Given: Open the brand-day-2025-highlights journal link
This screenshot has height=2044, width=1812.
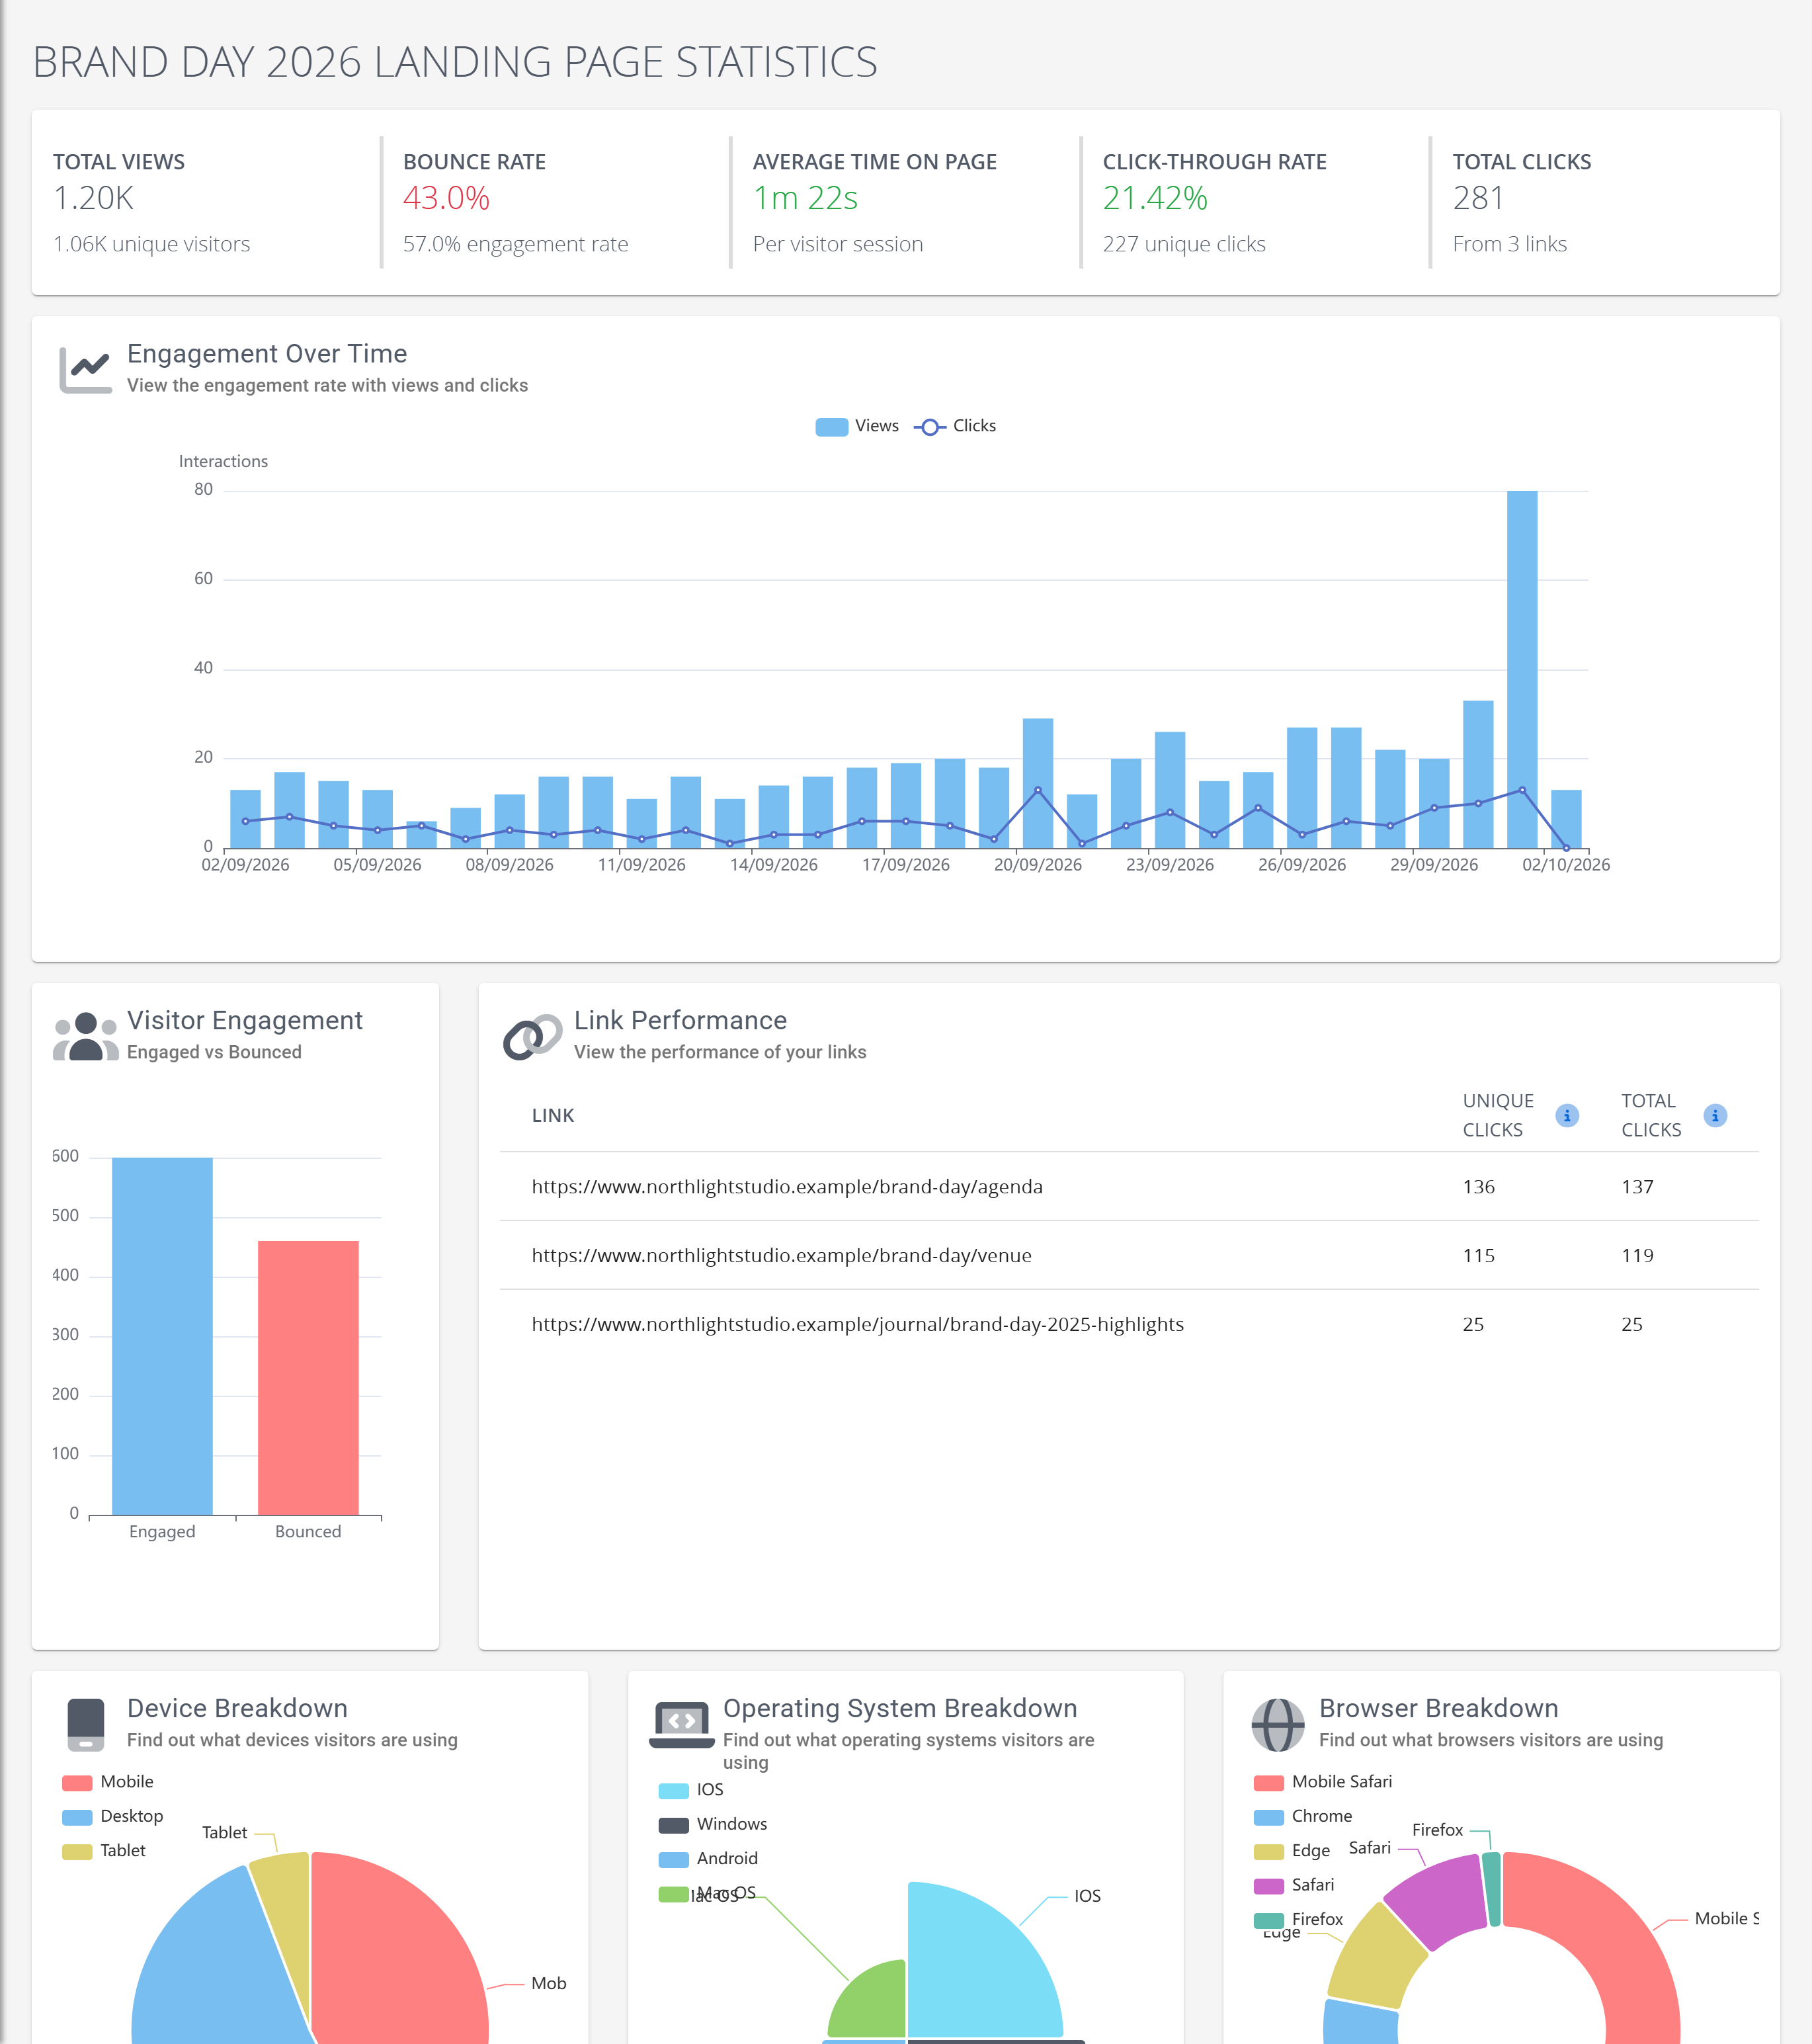Looking at the screenshot, I should (x=858, y=1325).
